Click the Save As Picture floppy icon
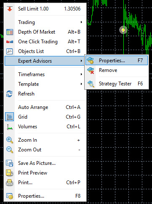The width and height of the screenshot is (152, 204). click(10, 163)
